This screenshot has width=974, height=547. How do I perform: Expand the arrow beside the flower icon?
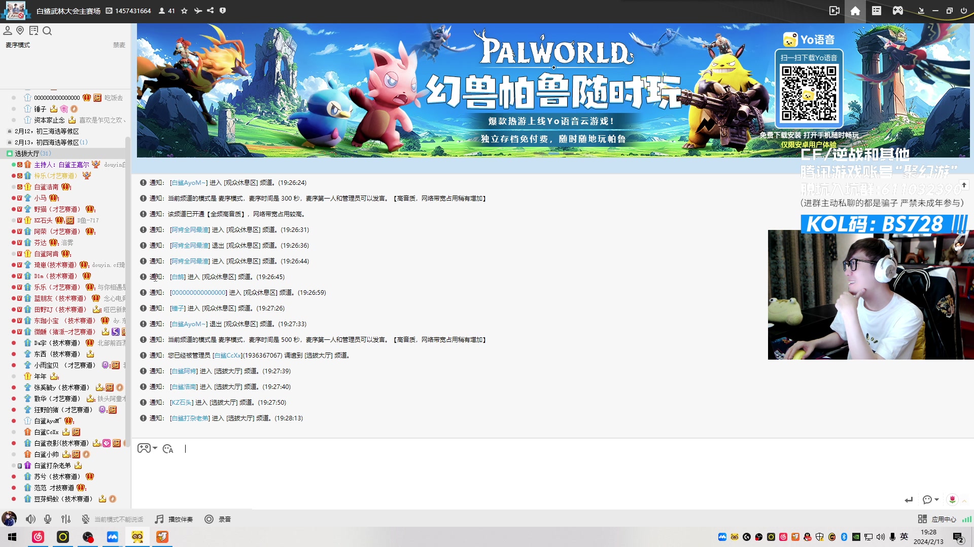pyautogui.click(x=964, y=500)
